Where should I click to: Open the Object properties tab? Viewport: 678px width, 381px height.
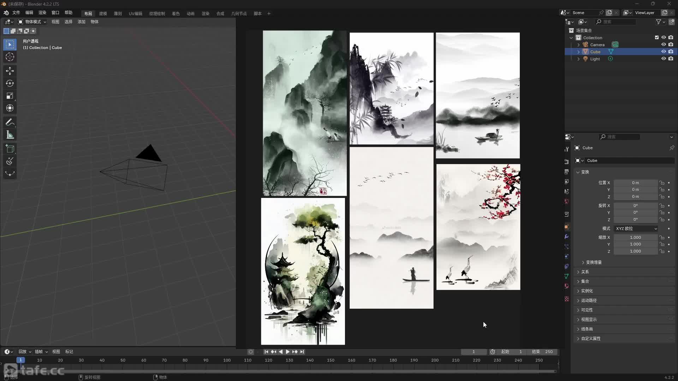tap(567, 227)
